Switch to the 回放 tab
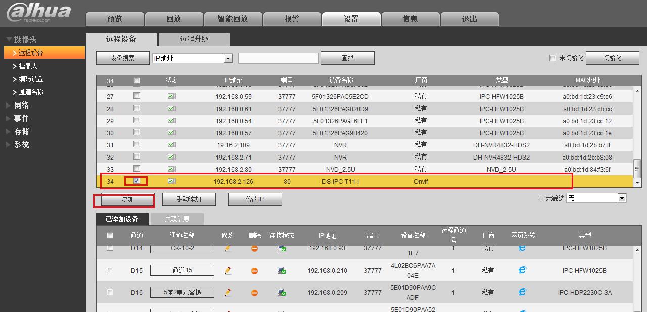This screenshot has height=312, width=647. (x=173, y=19)
